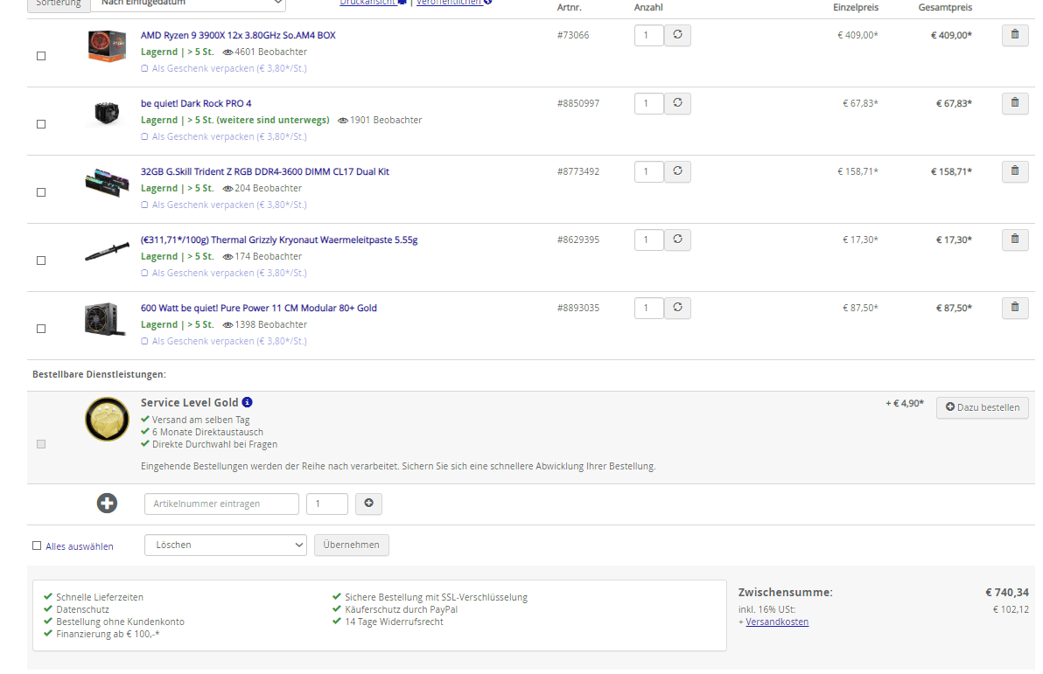1043x674 pixels.
Task: Click article number #8773492
Action: pyautogui.click(x=578, y=171)
